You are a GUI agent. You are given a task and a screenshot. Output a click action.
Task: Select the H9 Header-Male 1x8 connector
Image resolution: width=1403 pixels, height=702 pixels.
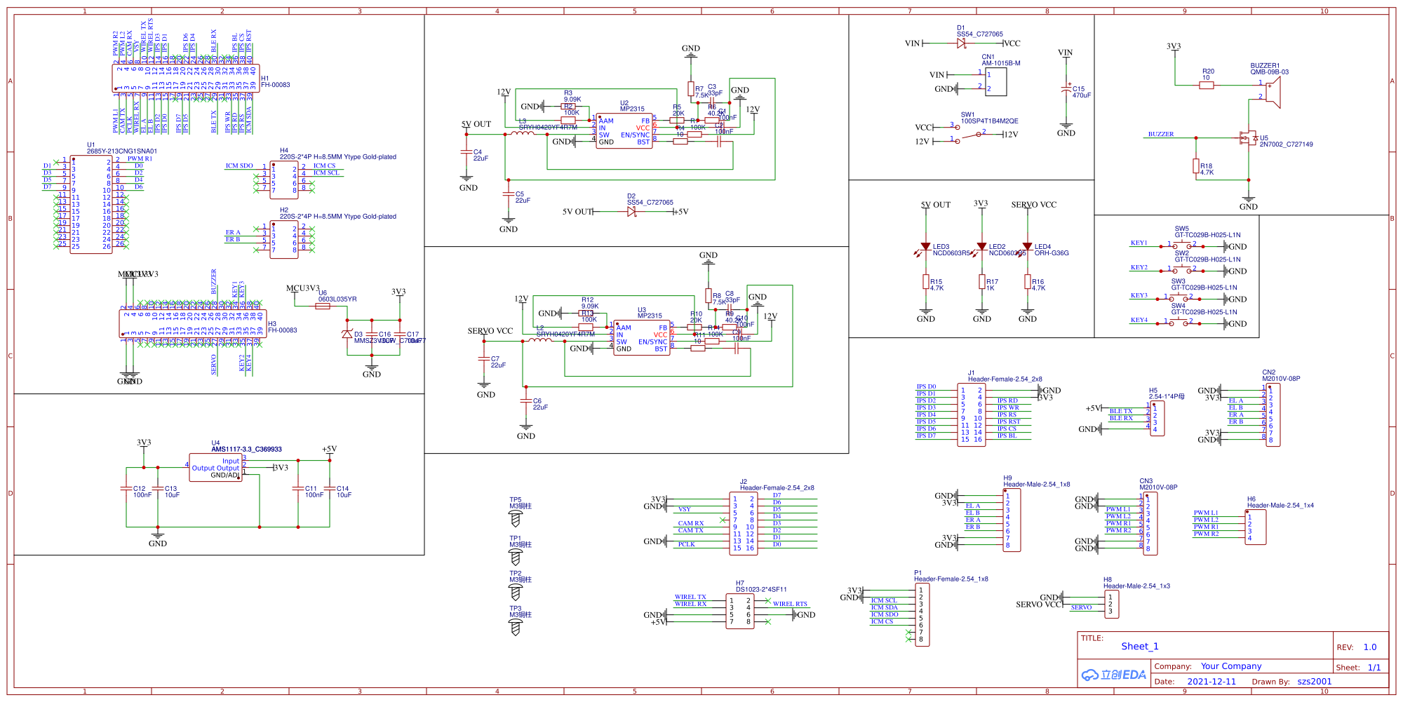tap(1012, 520)
